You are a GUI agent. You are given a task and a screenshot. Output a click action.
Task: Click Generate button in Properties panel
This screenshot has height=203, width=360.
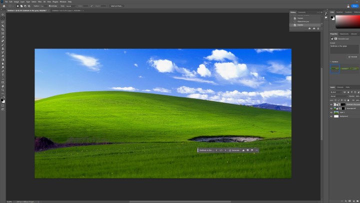pos(352,57)
